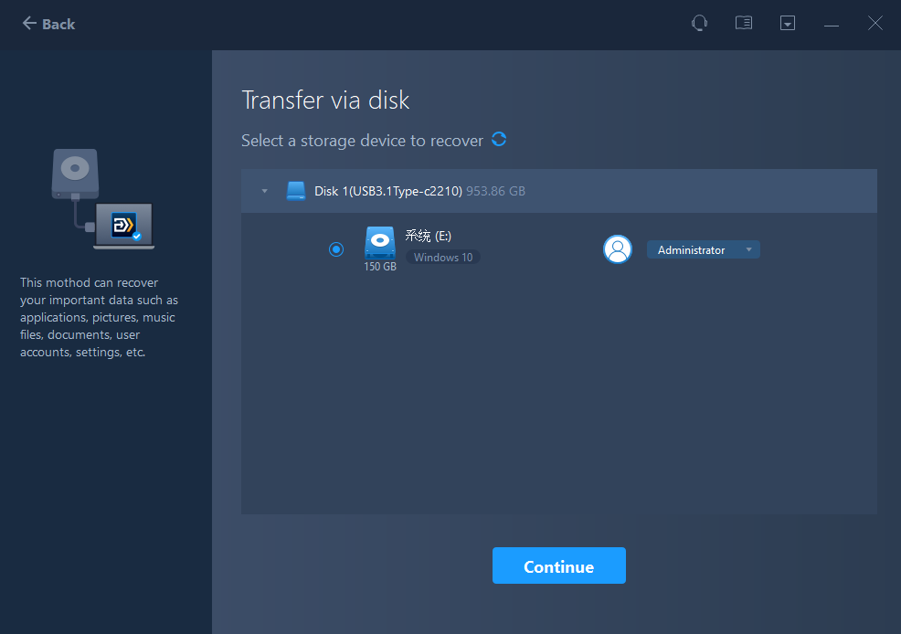Click the Windows 10 tag
The image size is (901, 634).
(x=443, y=258)
